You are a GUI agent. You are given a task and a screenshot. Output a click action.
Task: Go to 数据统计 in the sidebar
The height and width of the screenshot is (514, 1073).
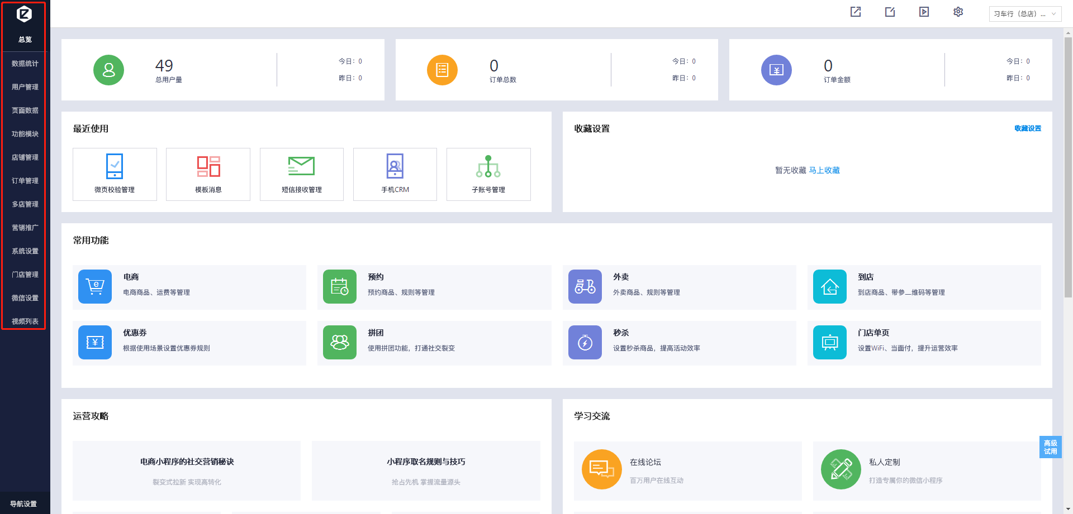click(x=25, y=64)
